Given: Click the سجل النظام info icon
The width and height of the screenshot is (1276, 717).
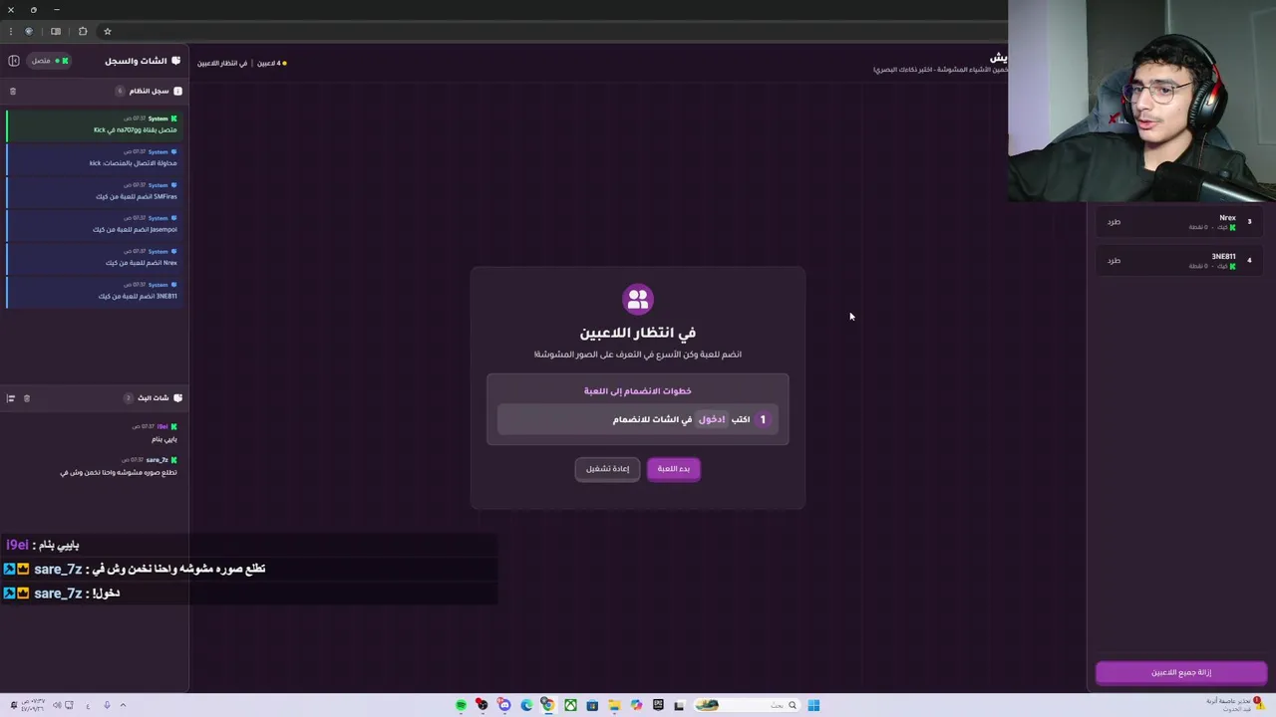Looking at the screenshot, I should [x=177, y=92].
